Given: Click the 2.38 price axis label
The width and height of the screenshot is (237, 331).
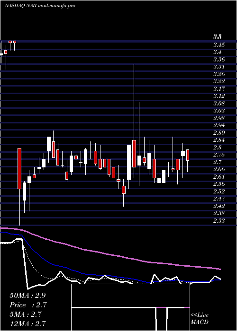Looking at the screenshot, I should click(x=219, y=213).
